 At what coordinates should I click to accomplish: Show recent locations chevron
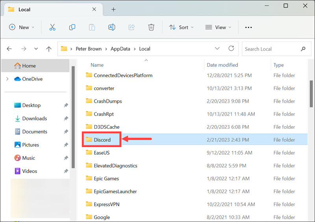click(x=36, y=49)
